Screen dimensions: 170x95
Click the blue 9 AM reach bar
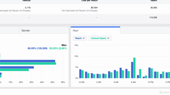point(132,70)
